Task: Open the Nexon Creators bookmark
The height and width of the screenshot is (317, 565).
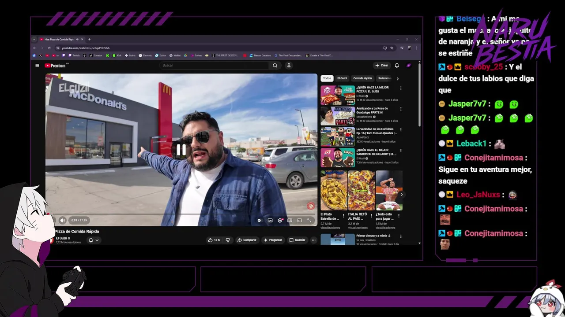Action: click(260, 55)
